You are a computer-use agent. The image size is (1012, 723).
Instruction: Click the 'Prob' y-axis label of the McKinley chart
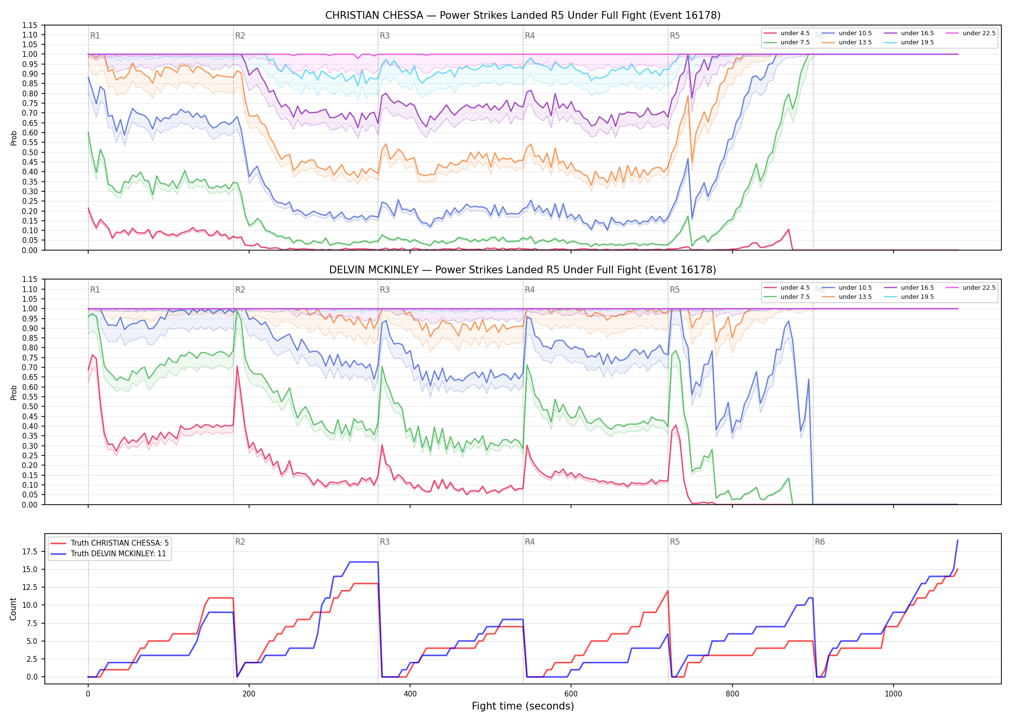13,392
